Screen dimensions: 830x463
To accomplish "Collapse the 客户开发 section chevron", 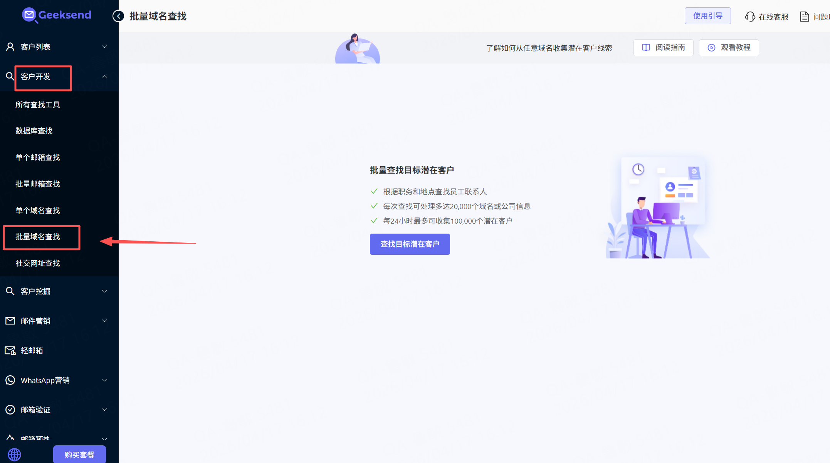I will click(104, 77).
